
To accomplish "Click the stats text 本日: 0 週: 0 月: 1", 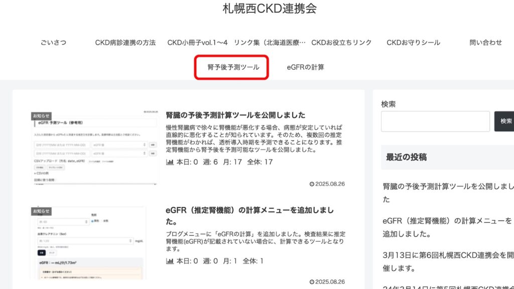I will [206, 261].
